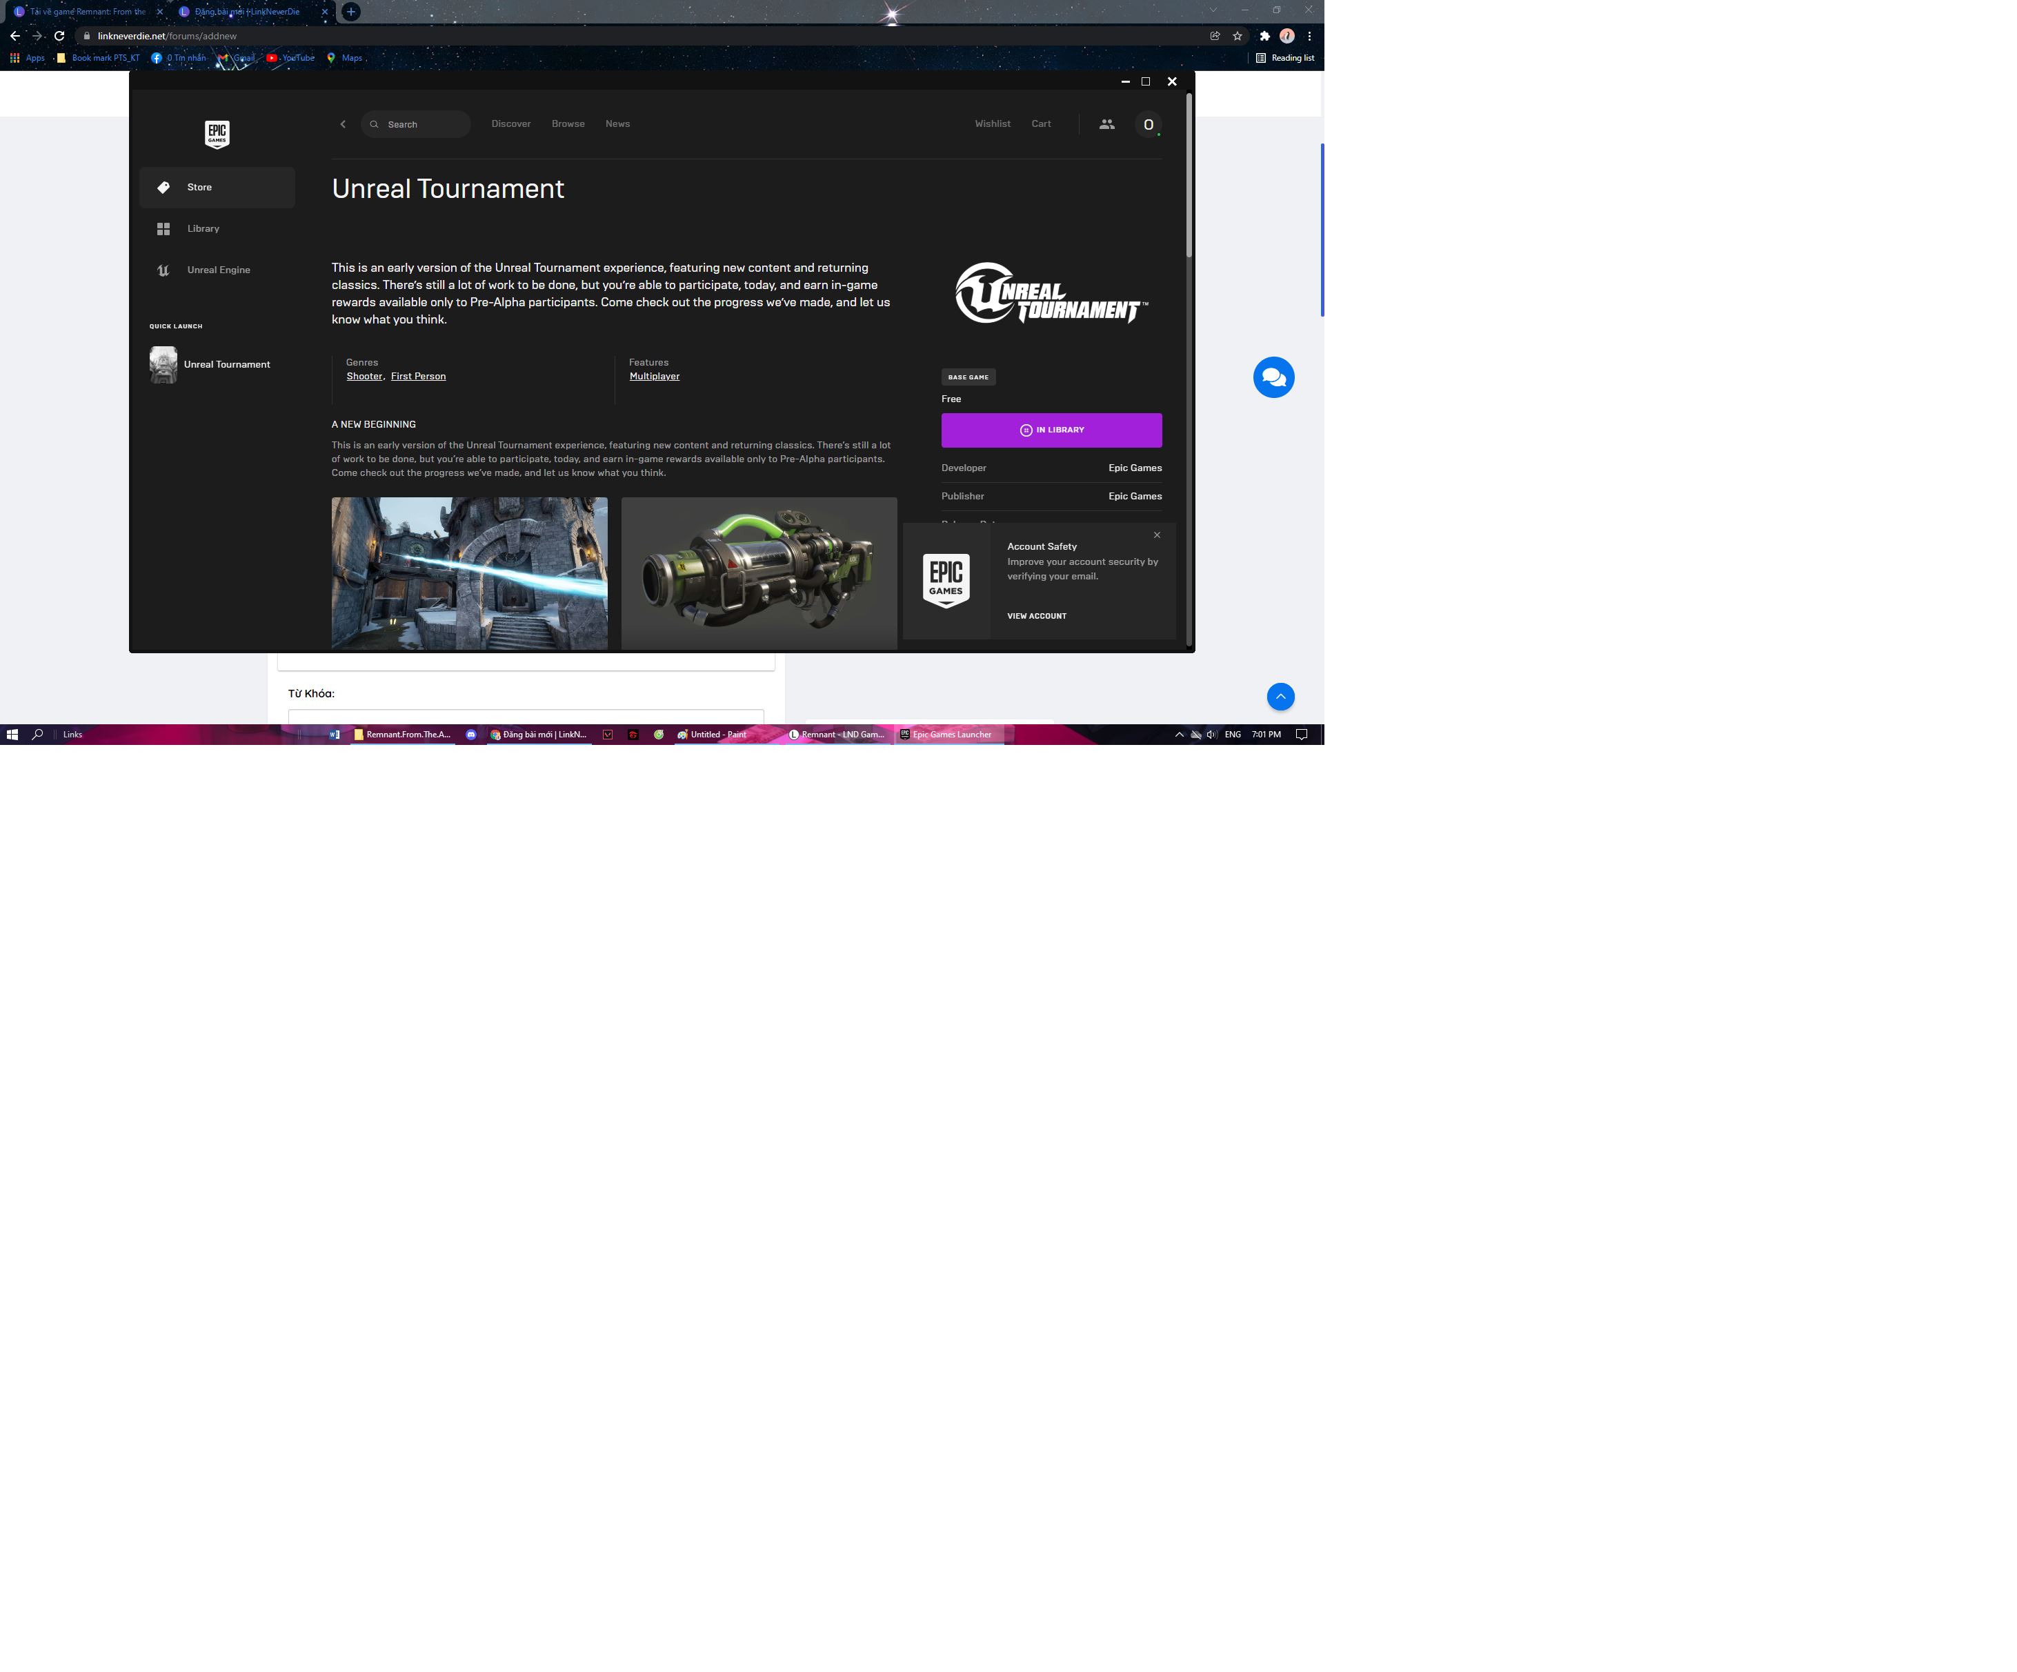
Task: Bookmark this page with star icon
Action: [x=1237, y=36]
